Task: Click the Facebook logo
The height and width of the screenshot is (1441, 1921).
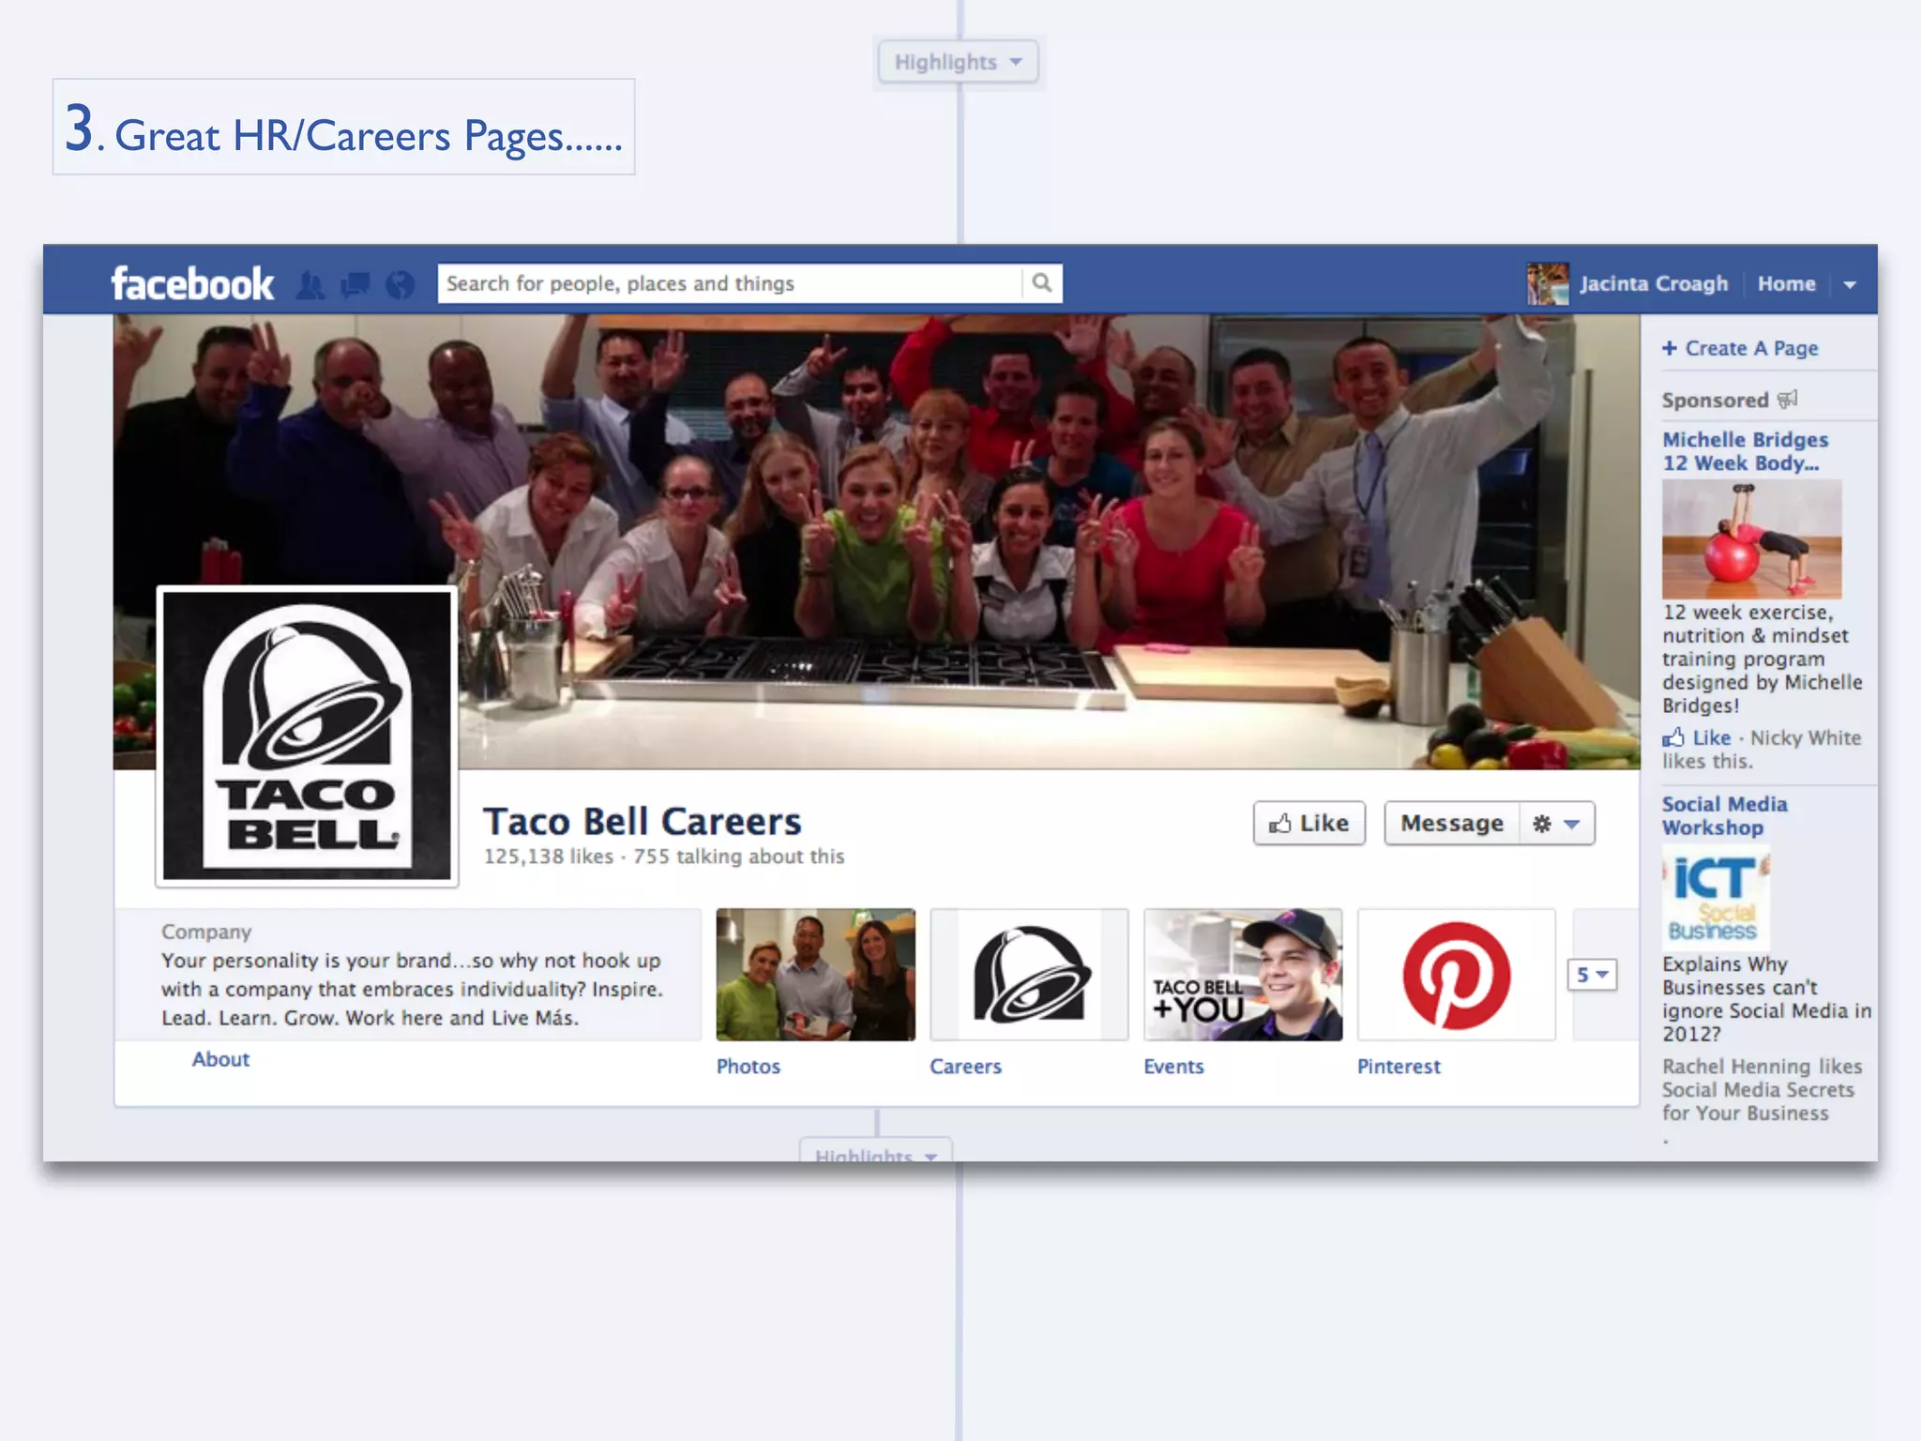Action: click(192, 283)
